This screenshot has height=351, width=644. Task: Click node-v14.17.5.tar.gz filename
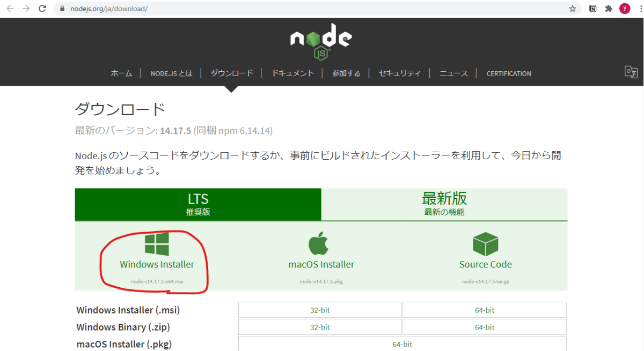pos(486,281)
